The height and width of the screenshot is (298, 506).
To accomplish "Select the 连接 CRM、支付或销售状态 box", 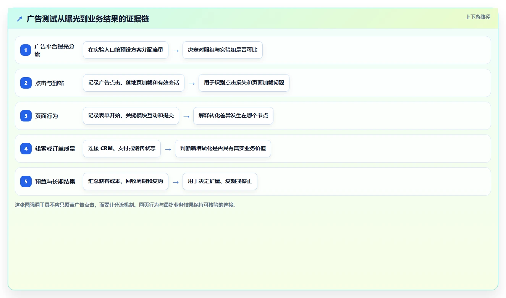I will pyautogui.click(x=122, y=149).
